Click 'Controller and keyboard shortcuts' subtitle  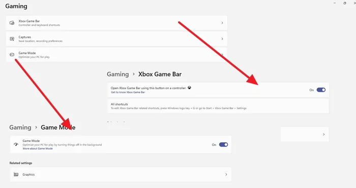(x=39, y=25)
